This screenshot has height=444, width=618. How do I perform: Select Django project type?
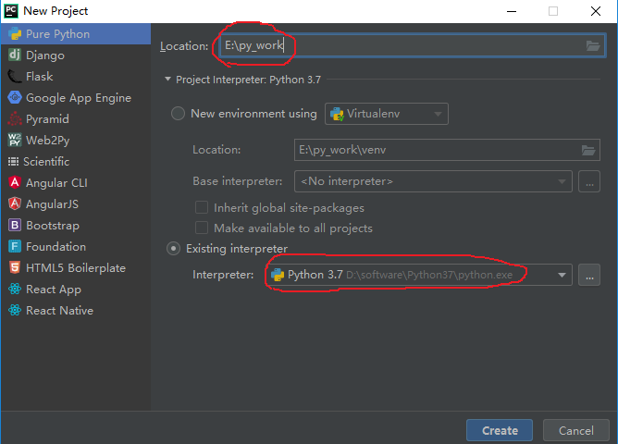click(x=76, y=55)
